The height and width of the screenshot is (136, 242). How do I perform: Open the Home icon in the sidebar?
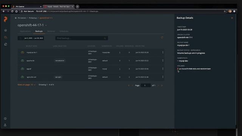point(6,30)
